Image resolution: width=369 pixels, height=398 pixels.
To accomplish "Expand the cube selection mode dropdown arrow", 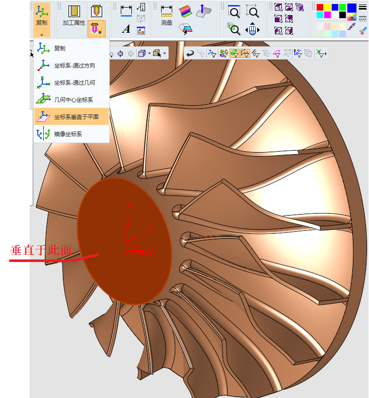I will click(165, 53).
